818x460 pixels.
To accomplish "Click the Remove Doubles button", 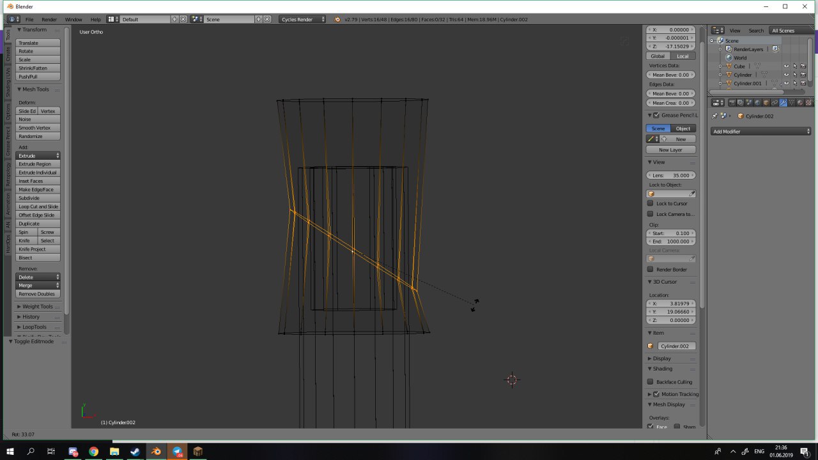I will (x=38, y=294).
